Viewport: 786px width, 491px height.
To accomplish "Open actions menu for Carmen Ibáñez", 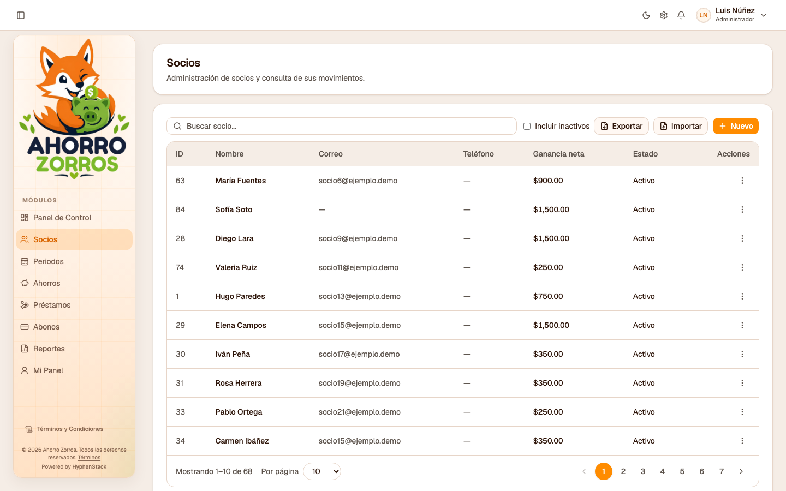I will click(x=742, y=441).
